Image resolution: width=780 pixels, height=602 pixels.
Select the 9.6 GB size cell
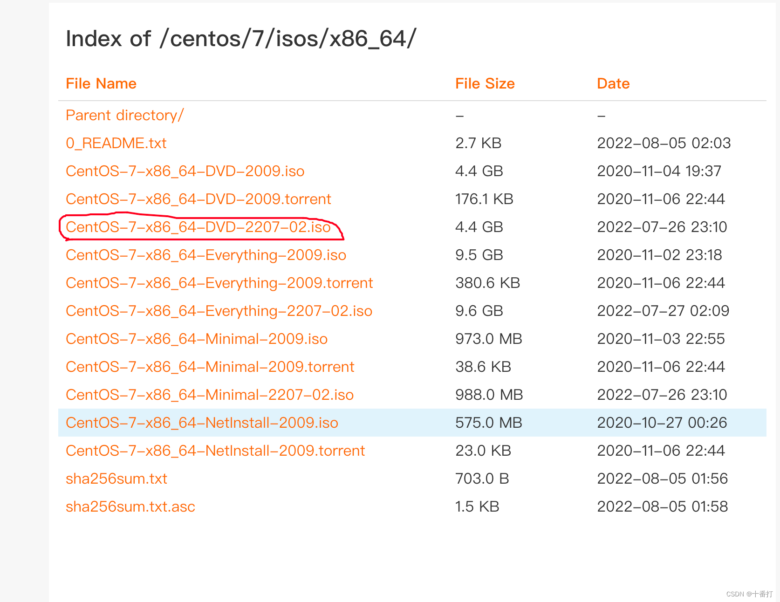[x=479, y=311]
